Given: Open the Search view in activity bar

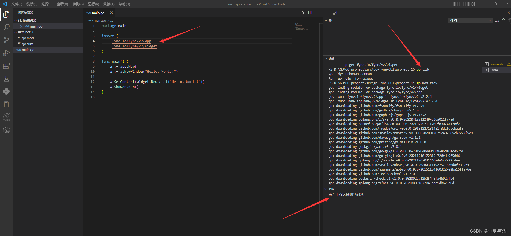Looking at the screenshot, I should point(6,27).
